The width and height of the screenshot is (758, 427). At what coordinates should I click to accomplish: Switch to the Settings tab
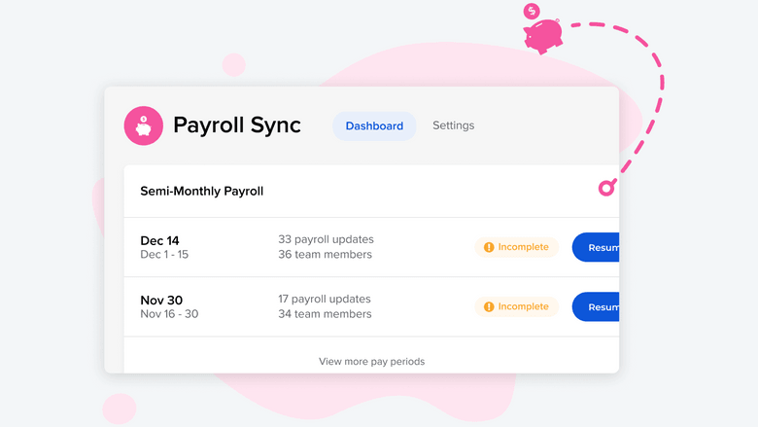point(454,125)
